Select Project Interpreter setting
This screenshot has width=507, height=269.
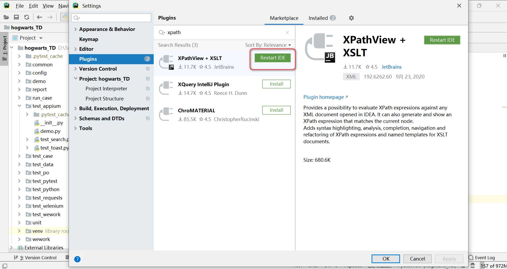tap(106, 89)
